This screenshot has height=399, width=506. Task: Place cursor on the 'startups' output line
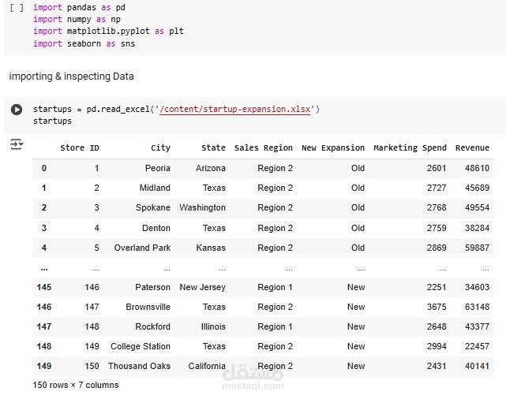[52, 121]
